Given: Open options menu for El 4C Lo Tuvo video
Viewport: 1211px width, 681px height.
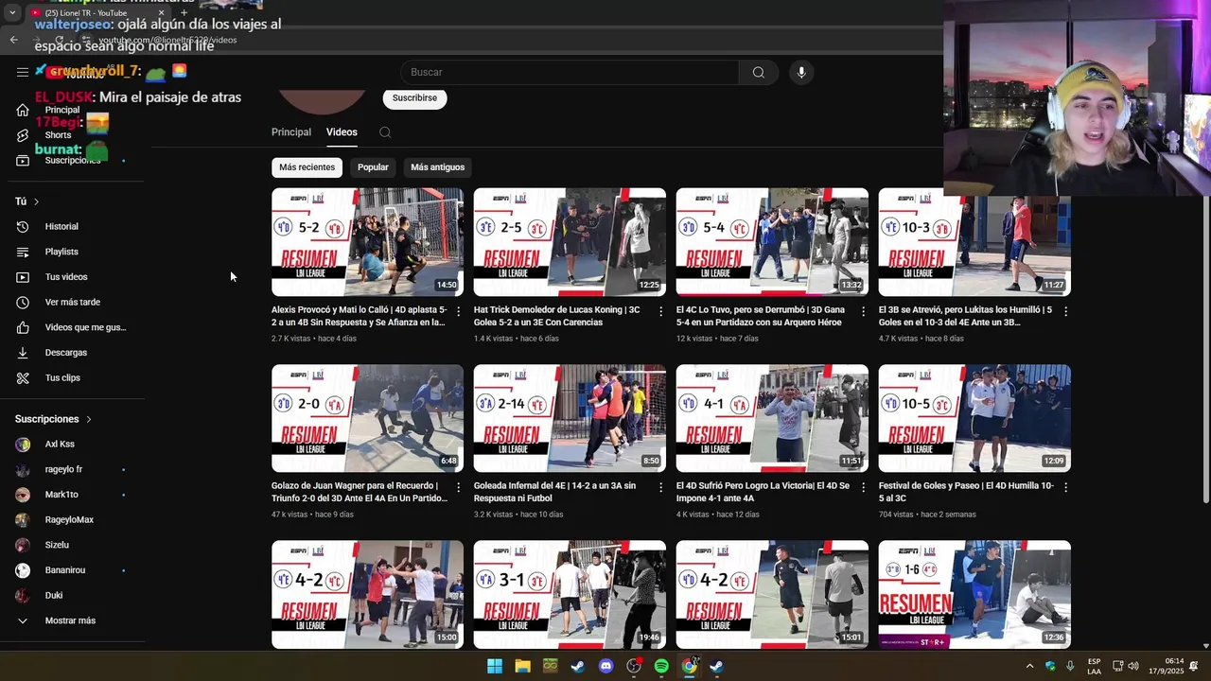Looking at the screenshot, I should [x=863, y=311].
